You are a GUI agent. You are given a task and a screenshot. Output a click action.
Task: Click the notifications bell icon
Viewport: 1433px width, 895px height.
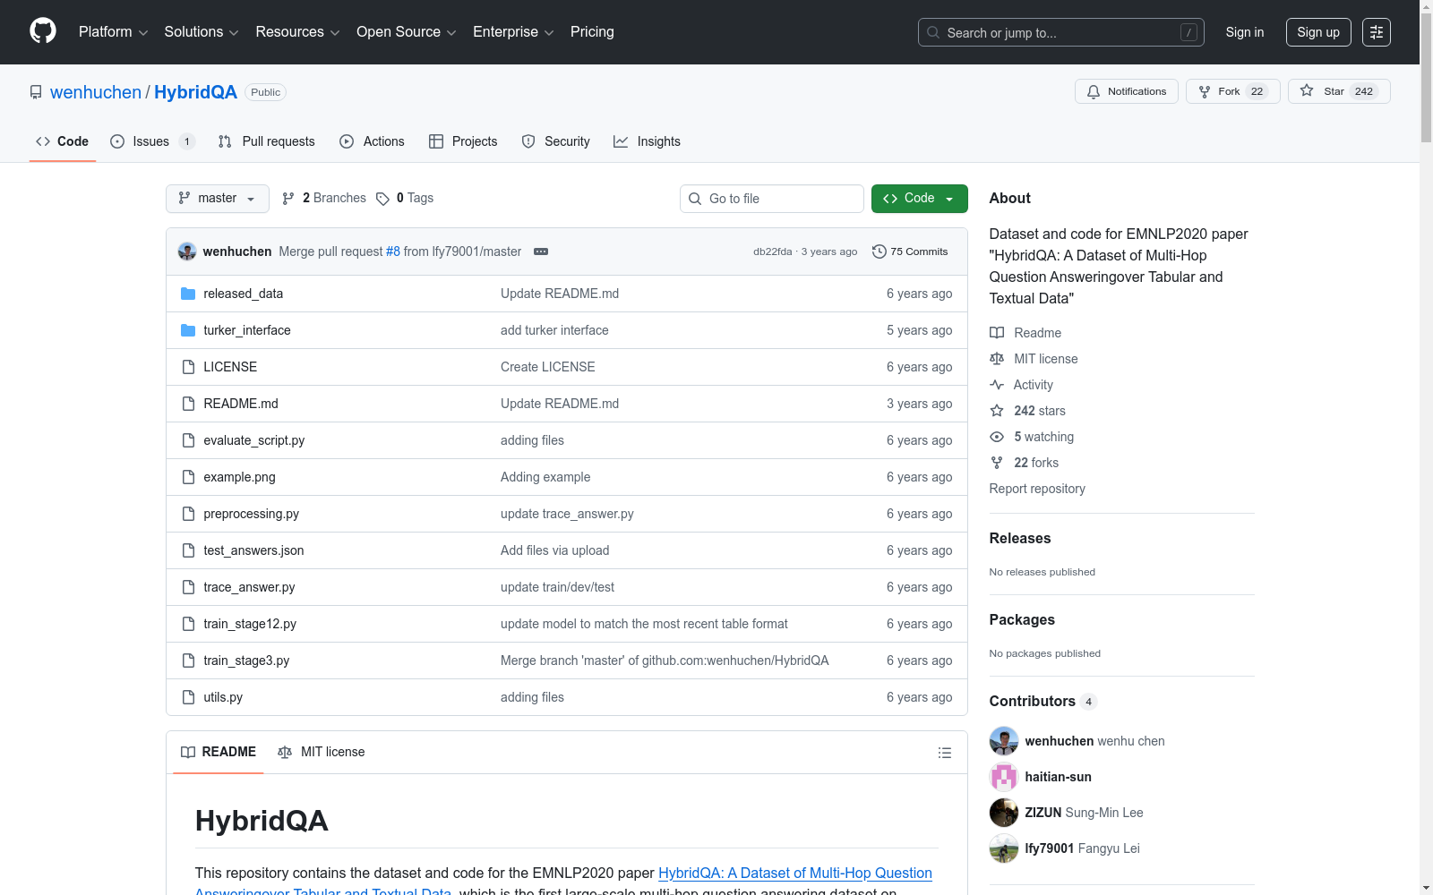point(1094,91)
